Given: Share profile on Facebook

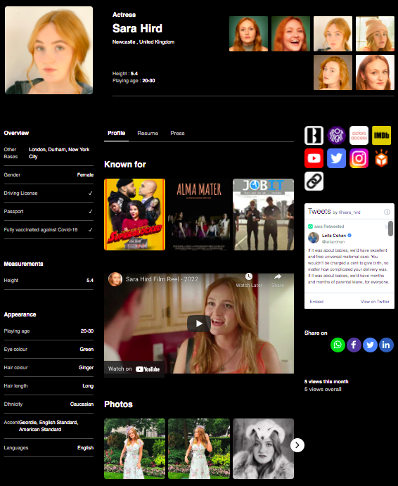Looking at the screenshot, I should pos(354,345).
